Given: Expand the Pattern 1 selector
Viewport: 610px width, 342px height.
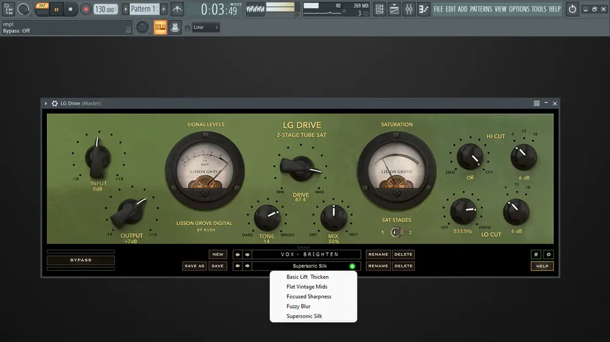Looking at the screenshot, I should coord(143,9).
